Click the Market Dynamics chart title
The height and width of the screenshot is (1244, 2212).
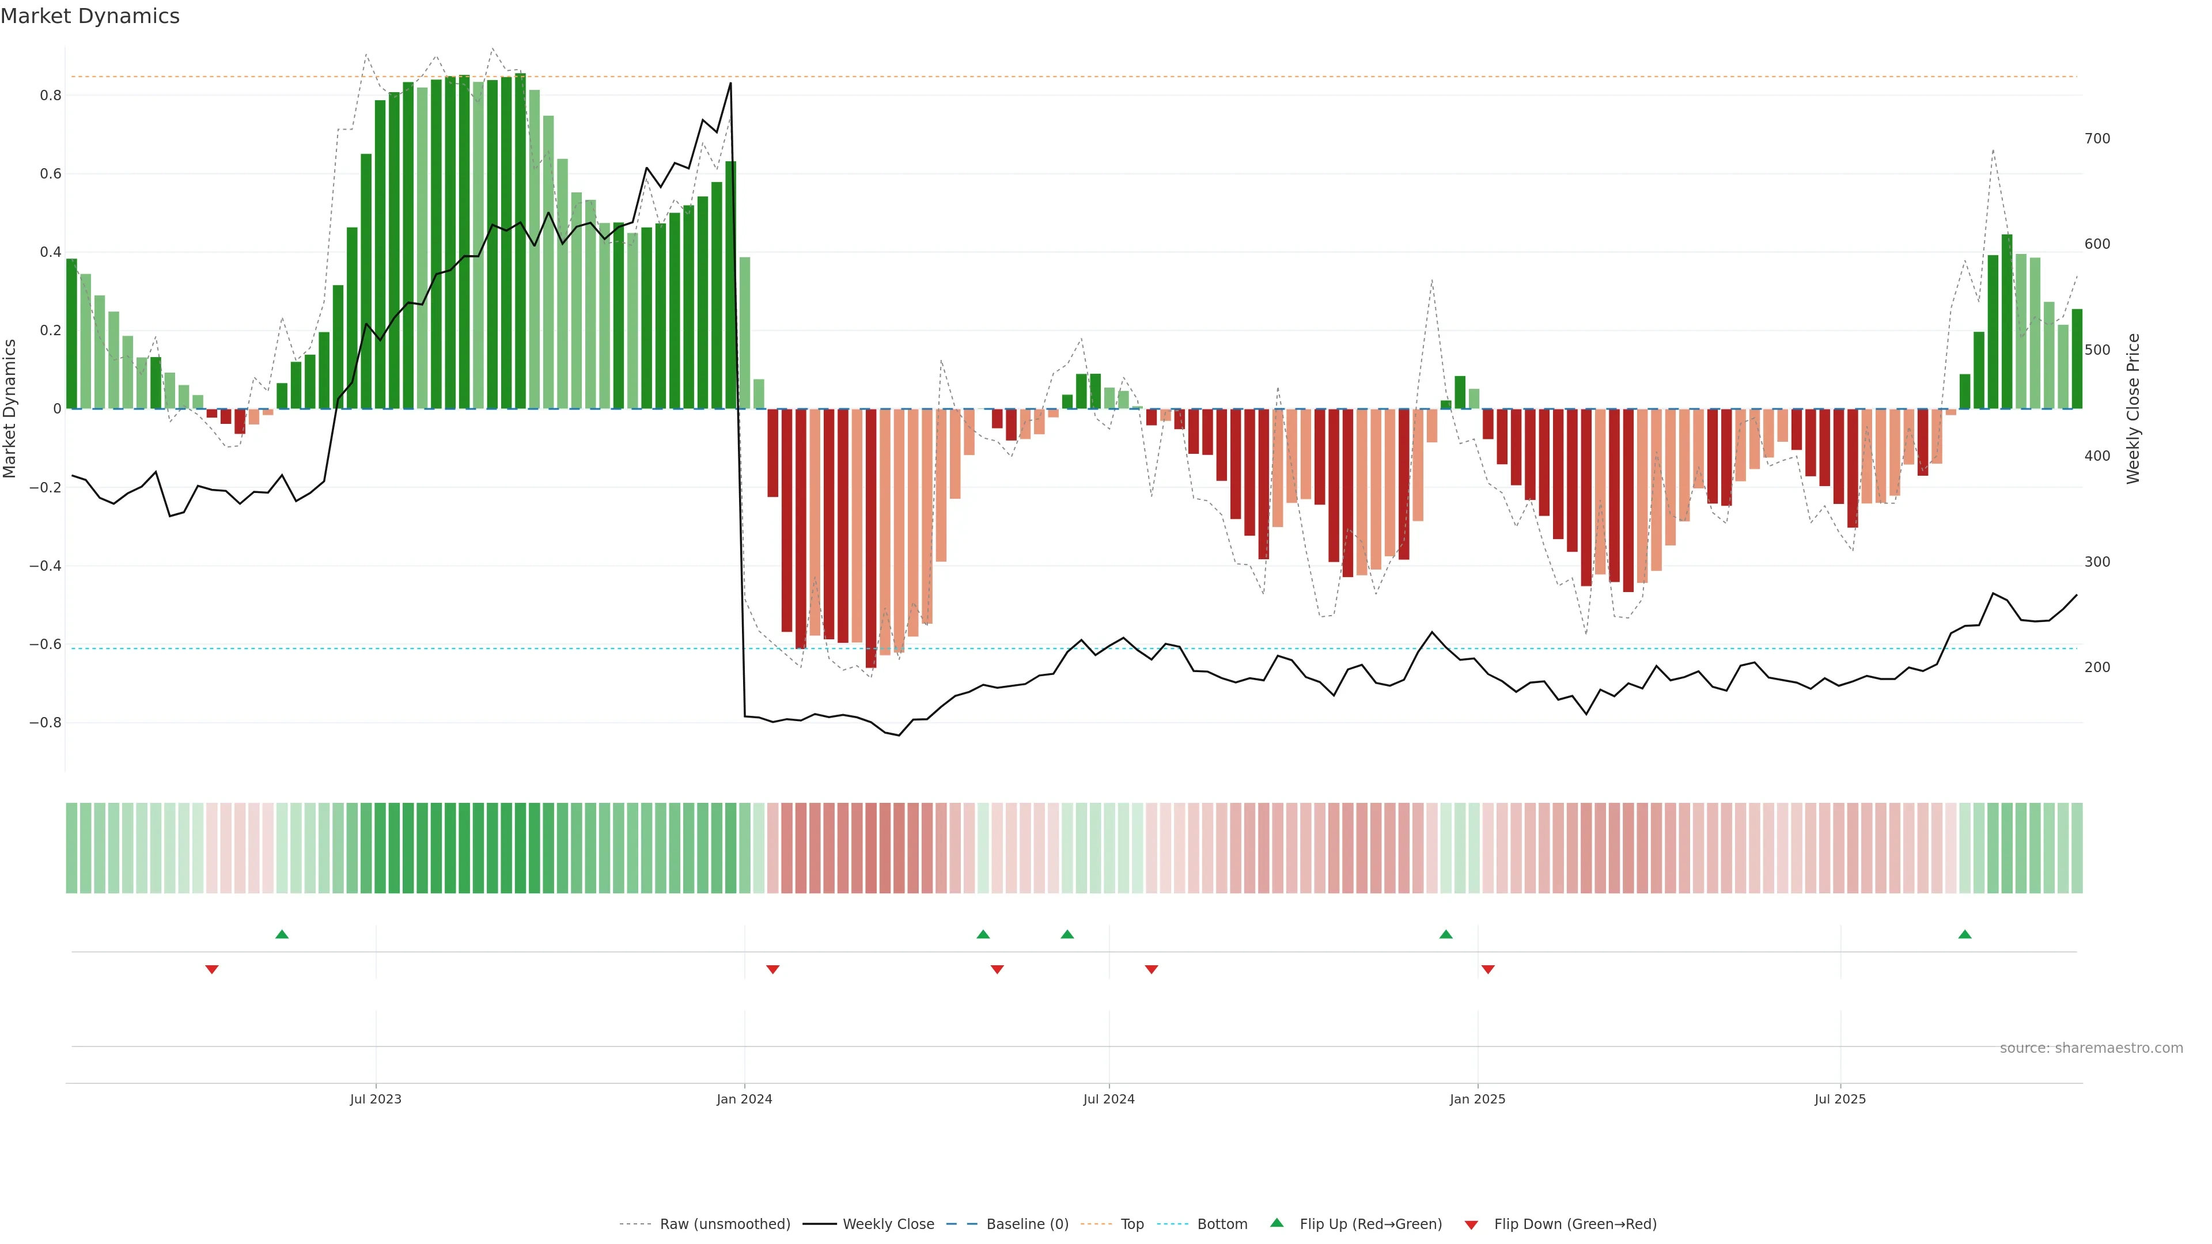click(x=90, y=16)
